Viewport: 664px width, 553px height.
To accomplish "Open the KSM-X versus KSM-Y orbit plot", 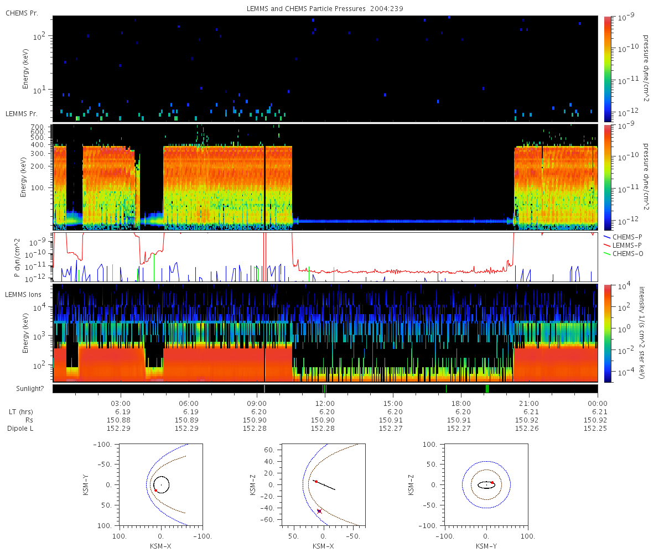I will (x=161, y=484).
